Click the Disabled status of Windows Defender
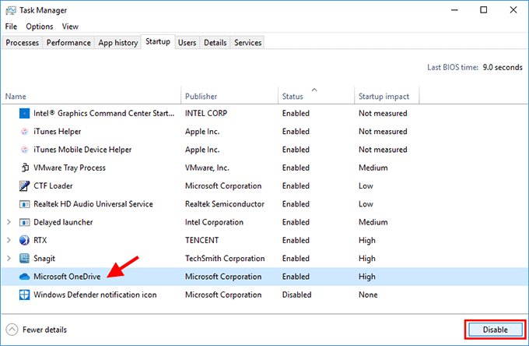This screenshot has width=529, height=346. 297,295
